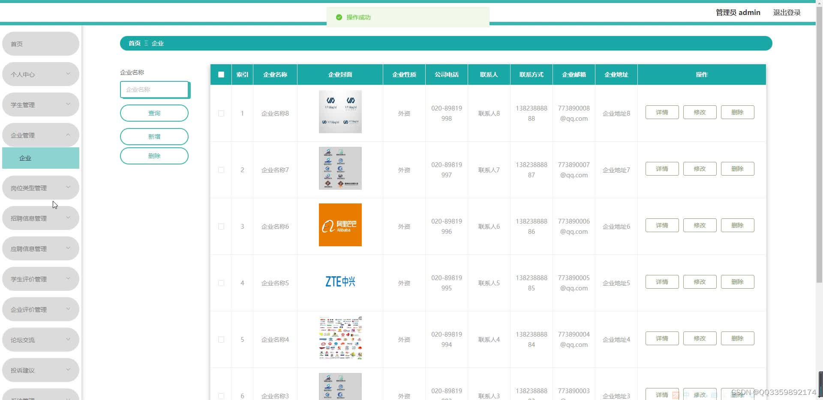This screenshot has height=400, width=823.
Task: Click phone cell 020-89819994
Action: pos(447,340)
